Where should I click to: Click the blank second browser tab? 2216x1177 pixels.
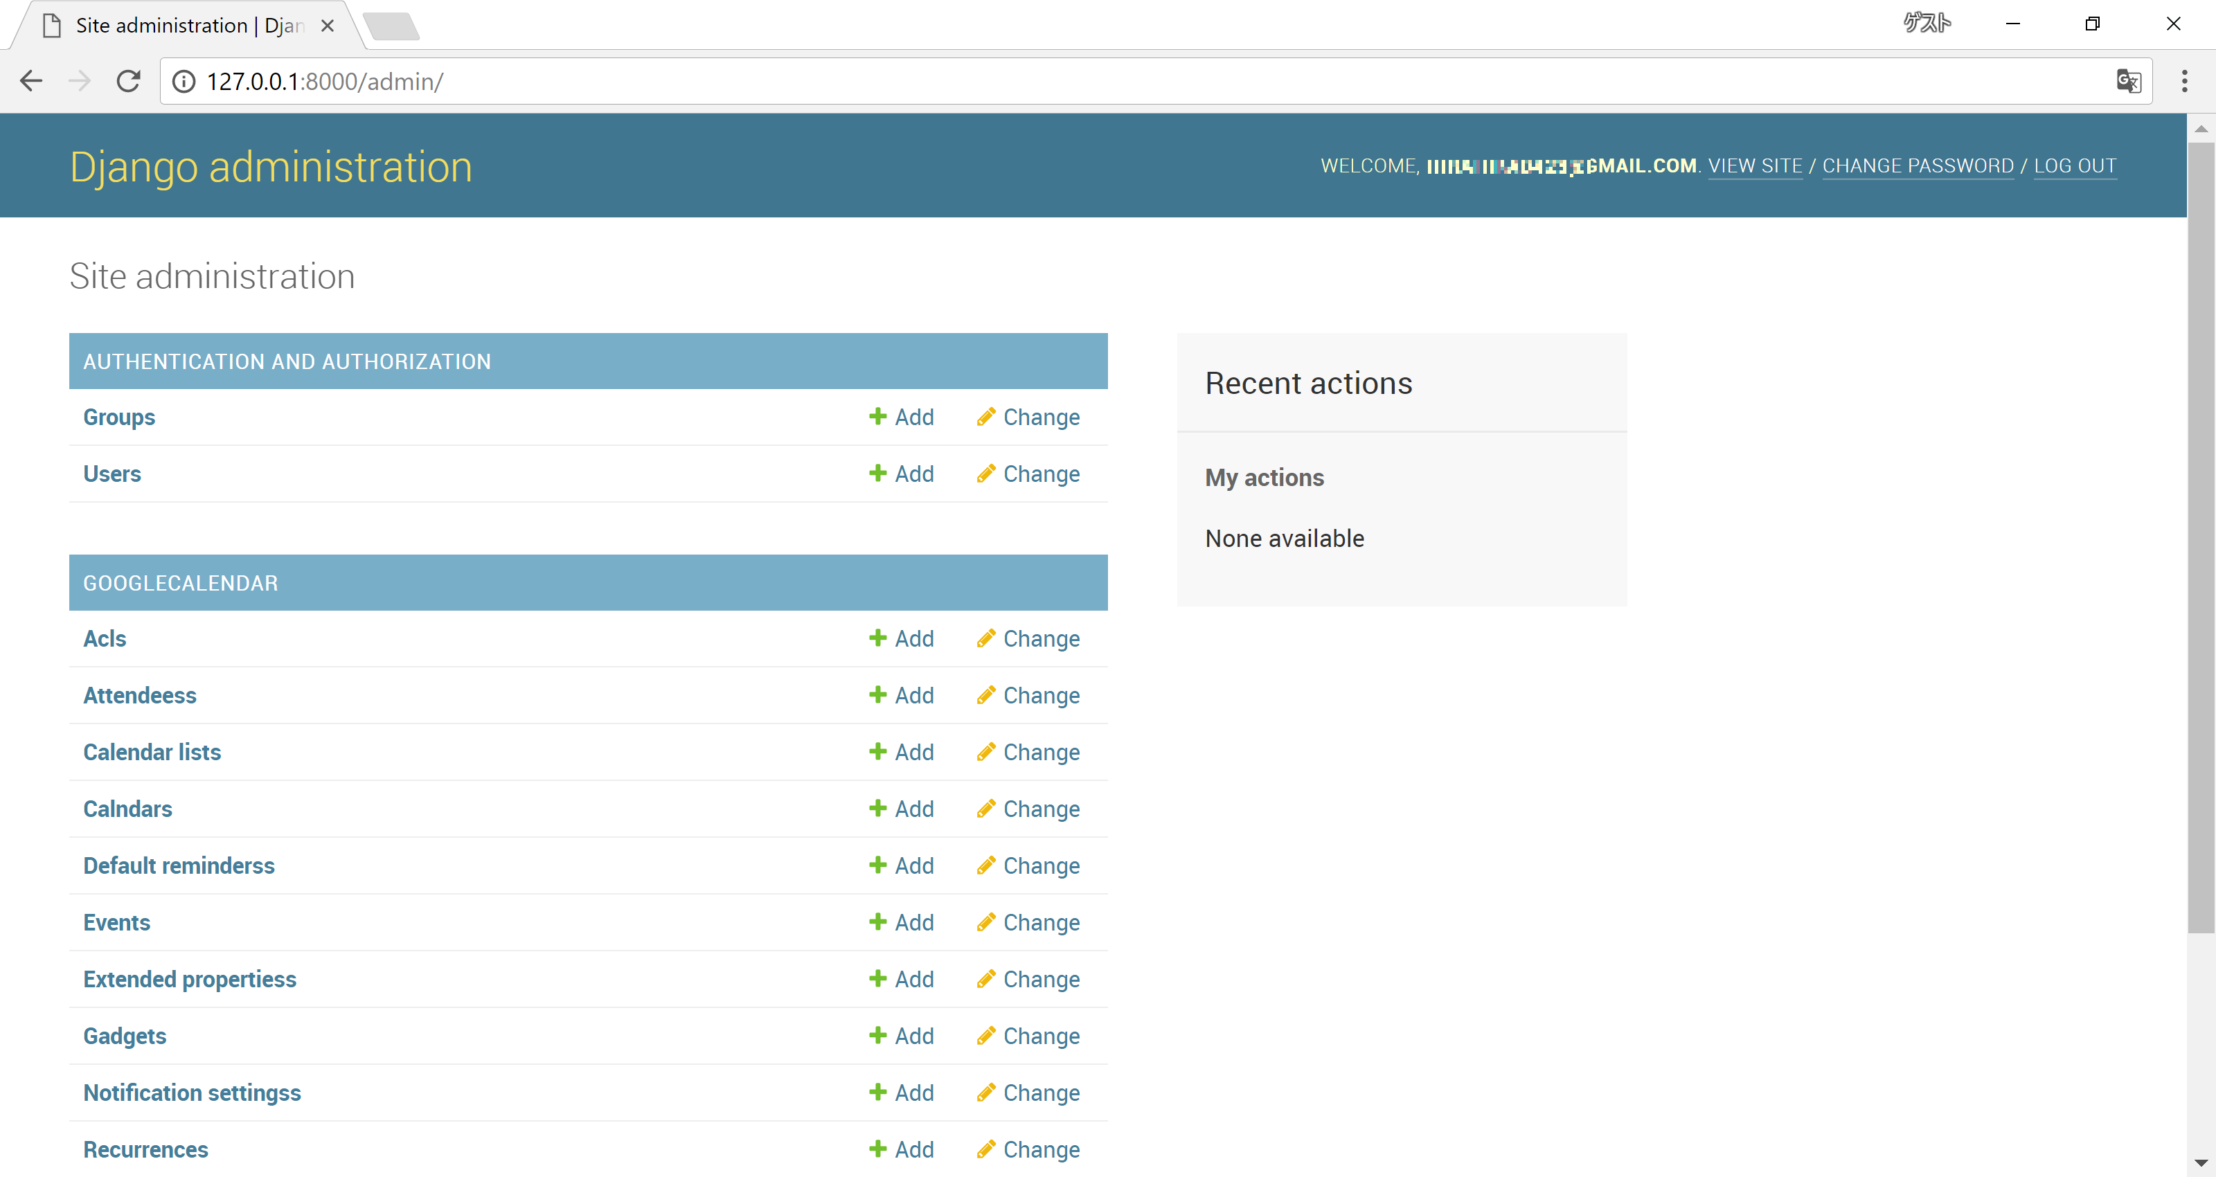(x=391, y=26)
